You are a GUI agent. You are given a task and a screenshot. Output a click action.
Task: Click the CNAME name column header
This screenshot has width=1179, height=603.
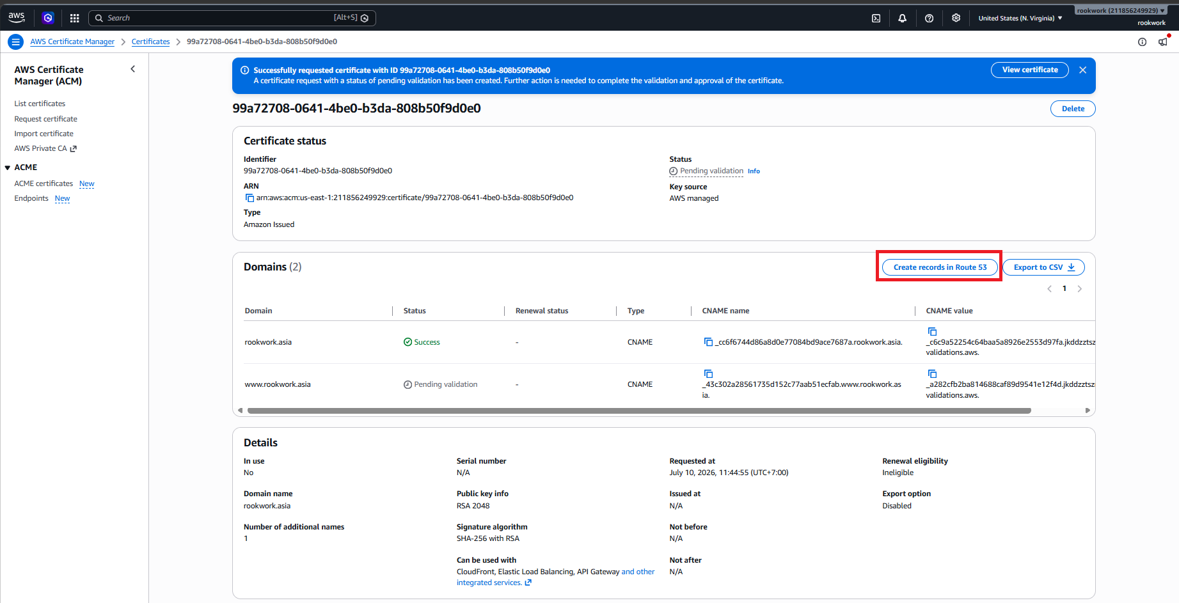click(725, 311)
